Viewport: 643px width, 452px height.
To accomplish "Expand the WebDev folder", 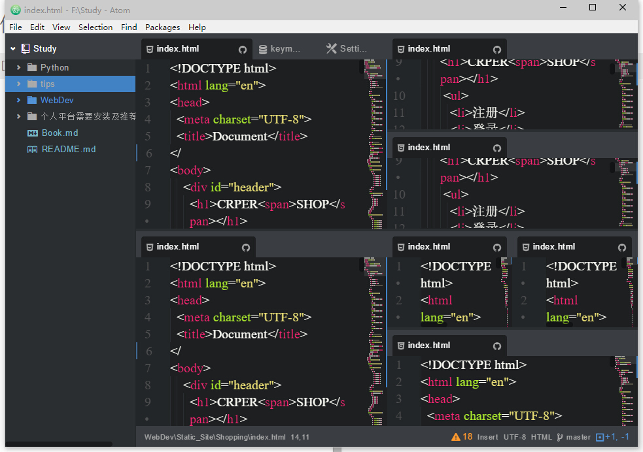I will point(18,100).
